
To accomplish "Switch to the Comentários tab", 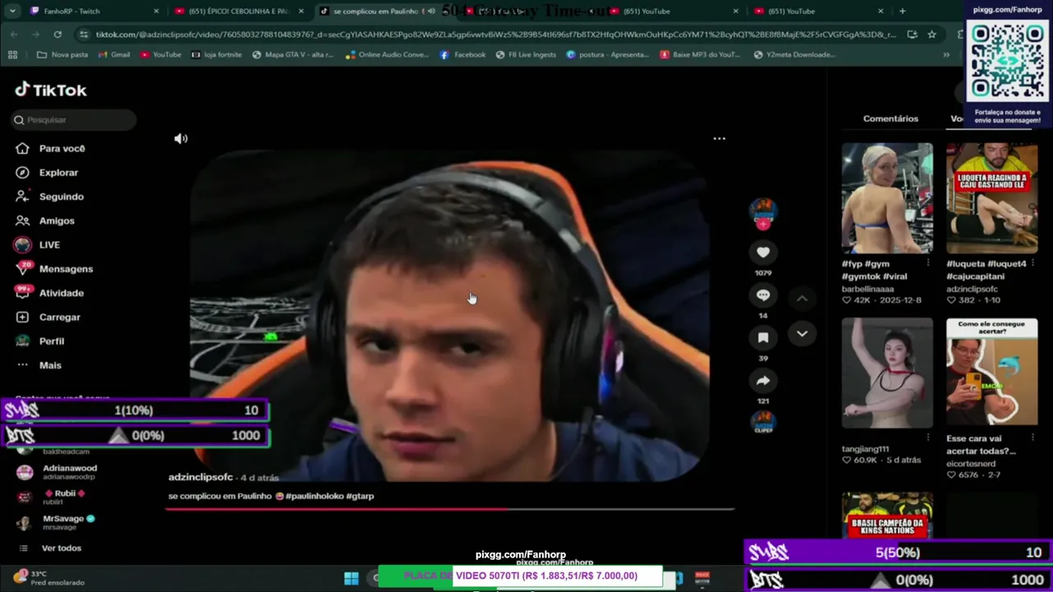I will coord(890,119).
